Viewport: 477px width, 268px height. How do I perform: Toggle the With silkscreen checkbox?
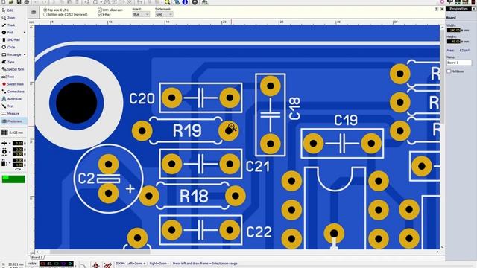pos(100,10)
